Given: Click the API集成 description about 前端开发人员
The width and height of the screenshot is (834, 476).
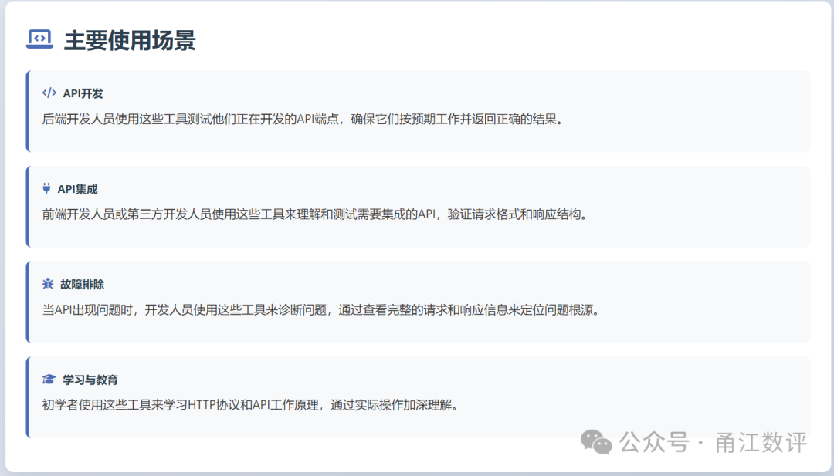Looking at the screenshot, I should 314,214.
